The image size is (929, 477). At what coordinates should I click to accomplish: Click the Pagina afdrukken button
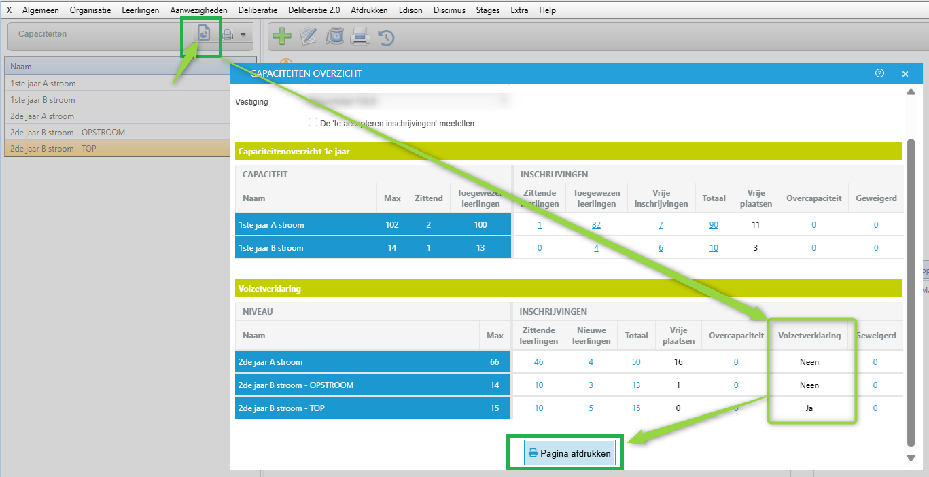point(569,453)
